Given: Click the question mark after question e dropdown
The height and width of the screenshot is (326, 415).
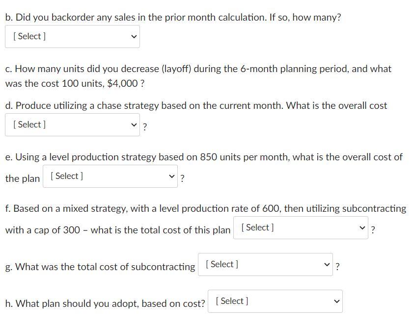Looking at the screenshot, I should [x=182, y=179].
